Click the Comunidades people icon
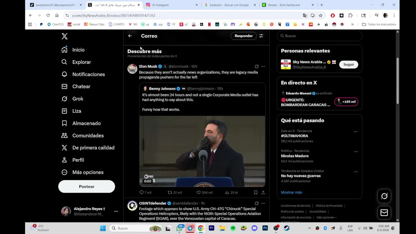Viewport: 416px width, 234px height. point(64,136)
